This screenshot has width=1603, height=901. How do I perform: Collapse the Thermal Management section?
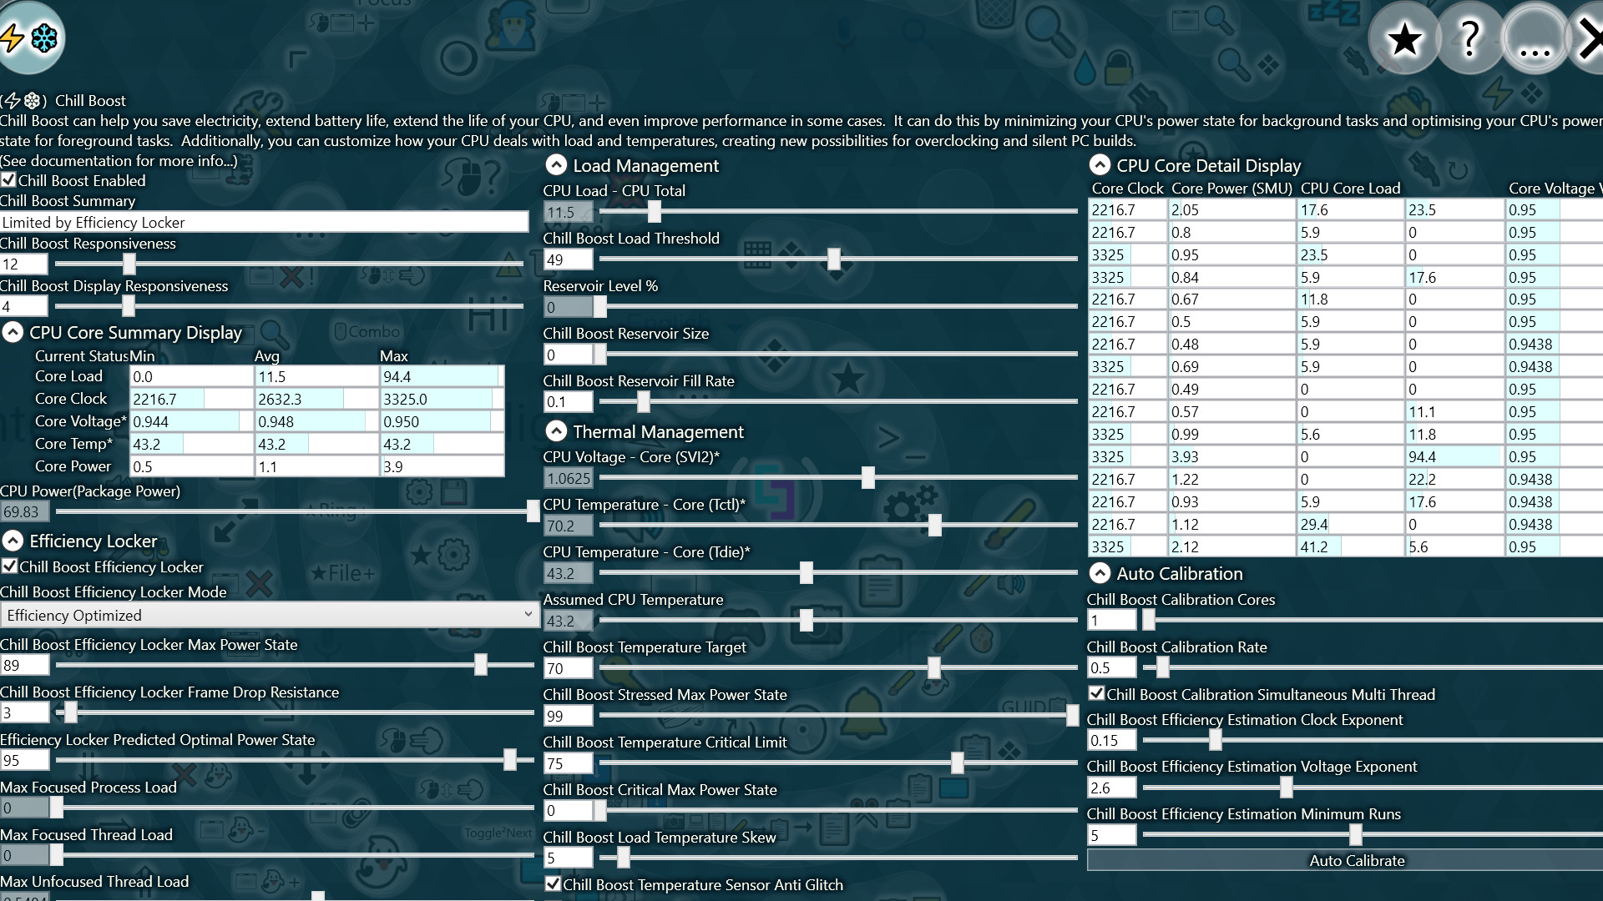pos(556,431)
